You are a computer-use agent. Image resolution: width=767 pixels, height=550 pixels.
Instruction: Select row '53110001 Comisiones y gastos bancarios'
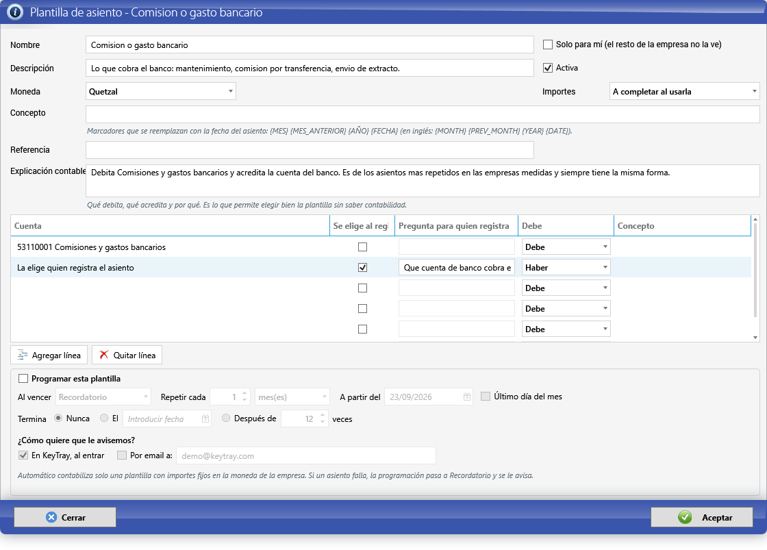171,247
